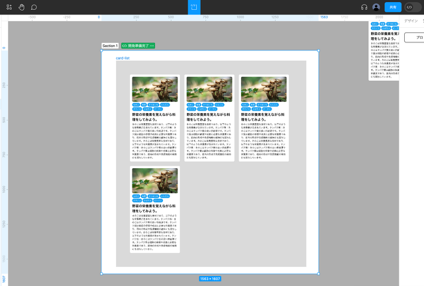Click the 共有 share button
The height and width of the screenshot is (286, 424).
[x=393, y=7]
